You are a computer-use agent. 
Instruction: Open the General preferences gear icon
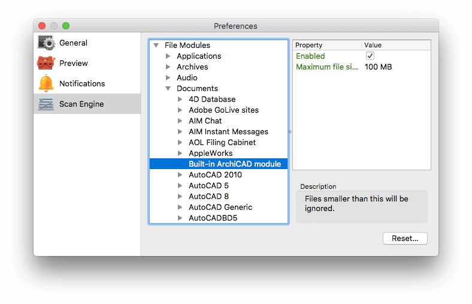point(46,43)
